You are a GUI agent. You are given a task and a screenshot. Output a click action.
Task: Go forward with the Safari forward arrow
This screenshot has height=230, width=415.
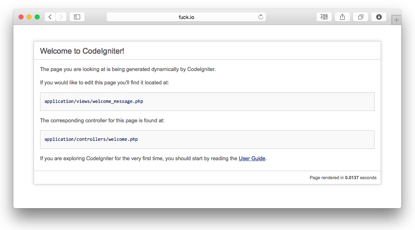tap(61, 17)
